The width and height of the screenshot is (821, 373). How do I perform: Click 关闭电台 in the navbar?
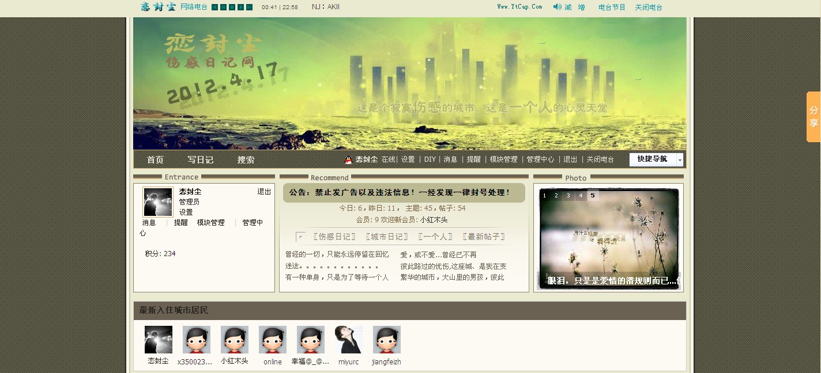(600, 159)
